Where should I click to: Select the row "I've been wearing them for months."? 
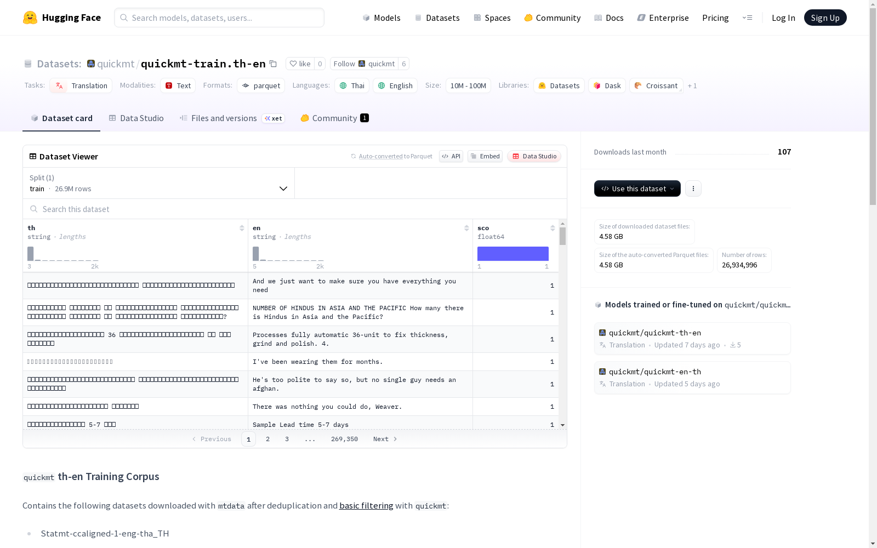coord(291,362)
